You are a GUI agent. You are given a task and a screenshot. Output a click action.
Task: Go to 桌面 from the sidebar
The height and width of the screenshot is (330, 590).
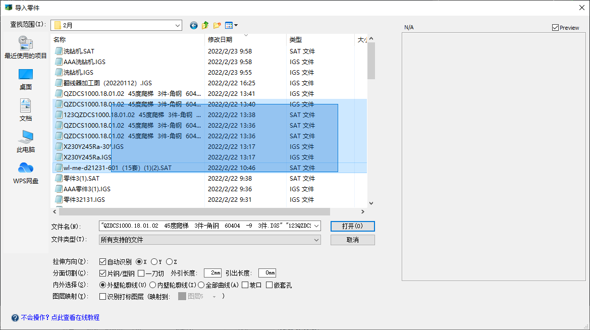pyautogui.click(x=26, y=79)
